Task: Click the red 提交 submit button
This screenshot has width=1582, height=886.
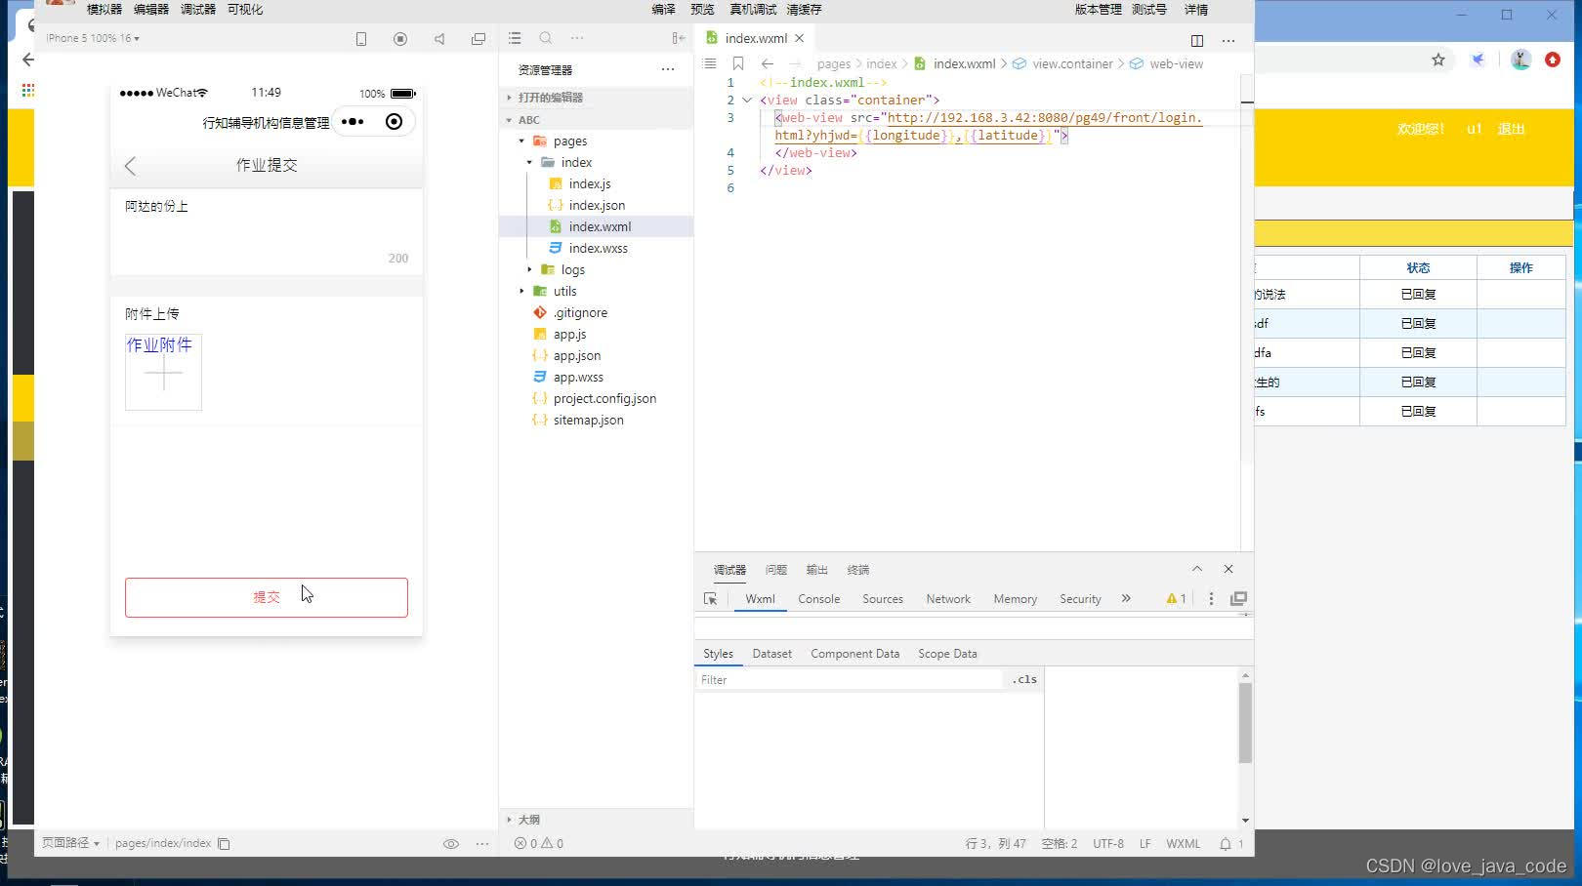Action: (x=267, y=597)
